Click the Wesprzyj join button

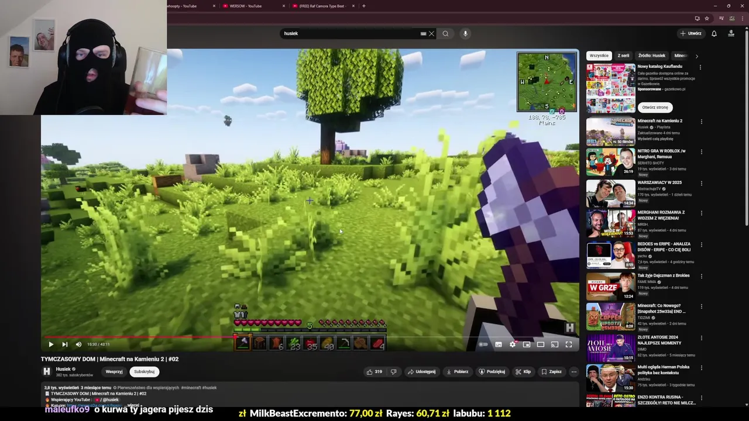coord(114,371)
